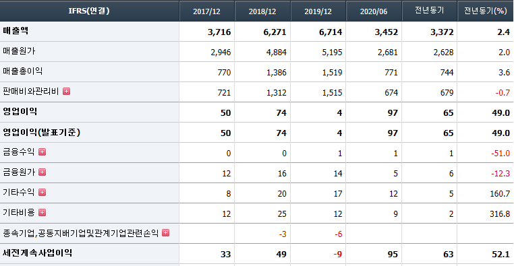The image size is (514, 266).
Task: Select the 영업이익(발표기준) row label
Action: 42,132
